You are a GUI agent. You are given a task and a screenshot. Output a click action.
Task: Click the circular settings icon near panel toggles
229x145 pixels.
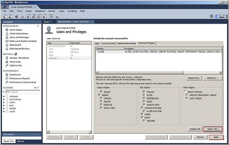212,16
